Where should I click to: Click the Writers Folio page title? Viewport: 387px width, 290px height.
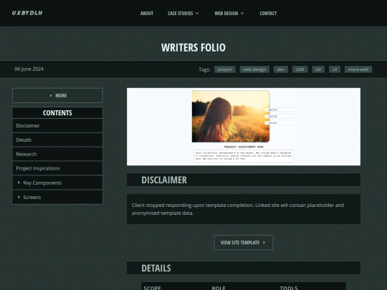point(193,47)
